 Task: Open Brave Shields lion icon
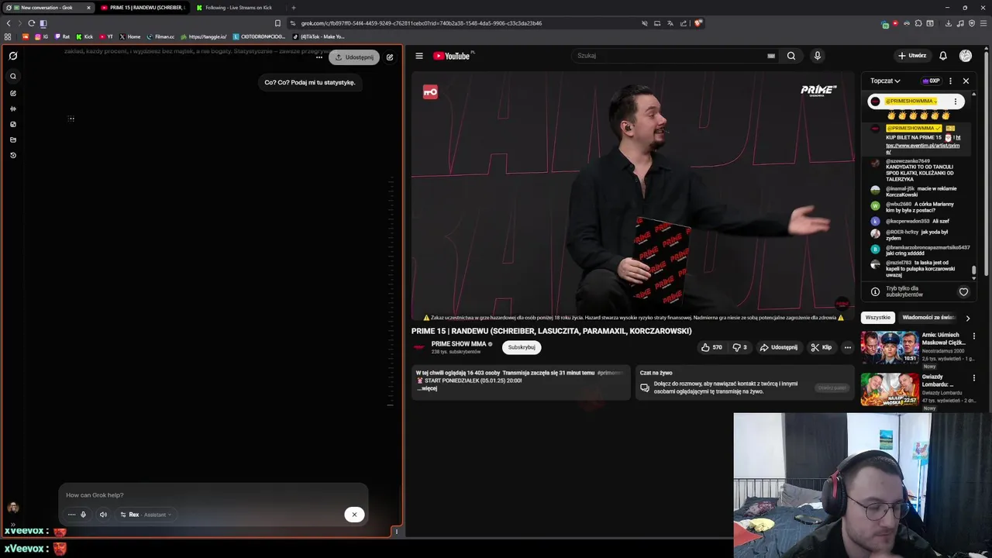coord(698,23)
